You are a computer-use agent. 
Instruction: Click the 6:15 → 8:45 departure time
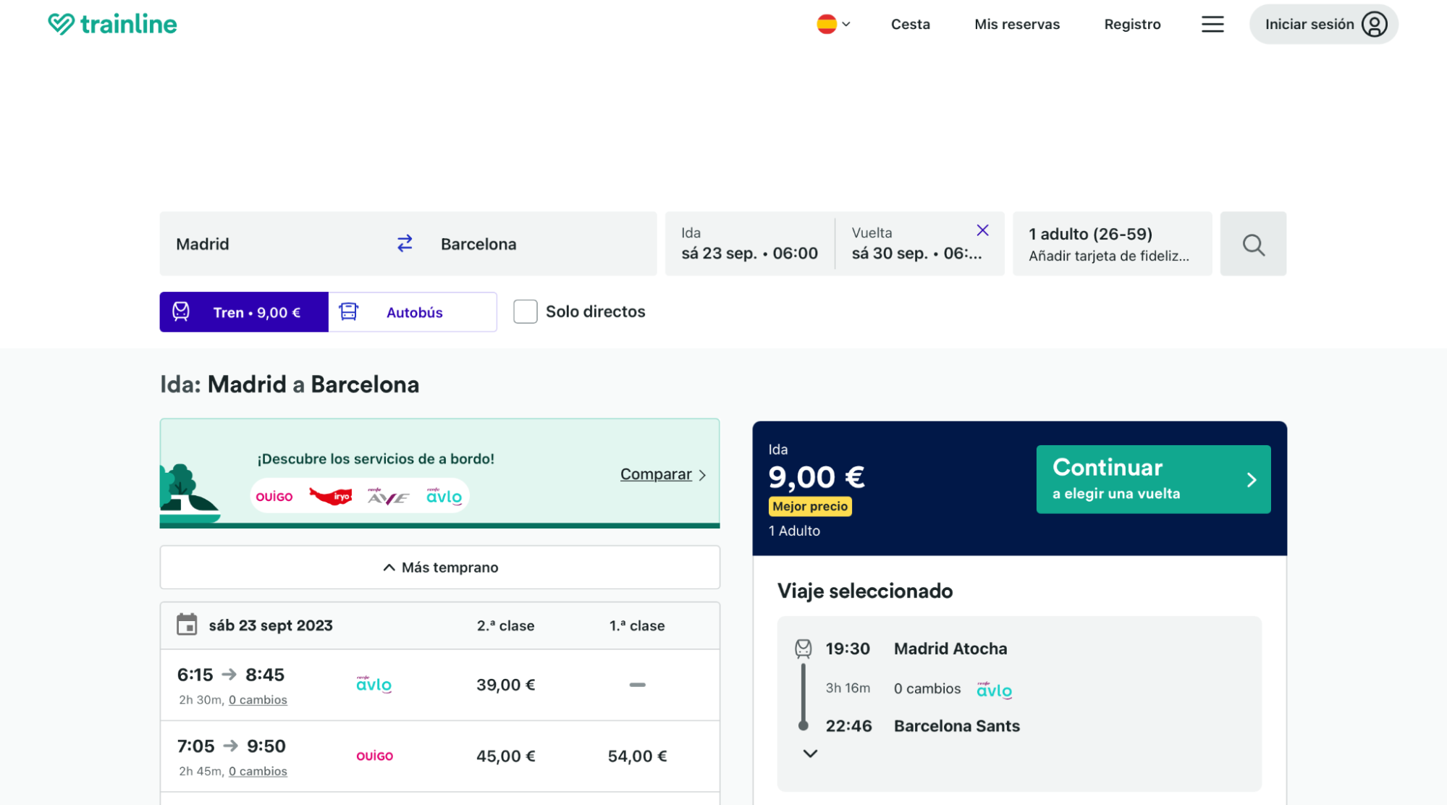coord(231,675)
